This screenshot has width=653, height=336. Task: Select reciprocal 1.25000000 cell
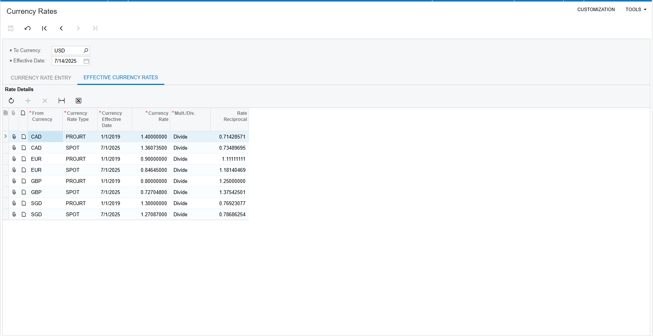click(230, 181)
